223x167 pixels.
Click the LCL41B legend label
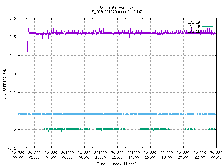(x=194, y=27)
